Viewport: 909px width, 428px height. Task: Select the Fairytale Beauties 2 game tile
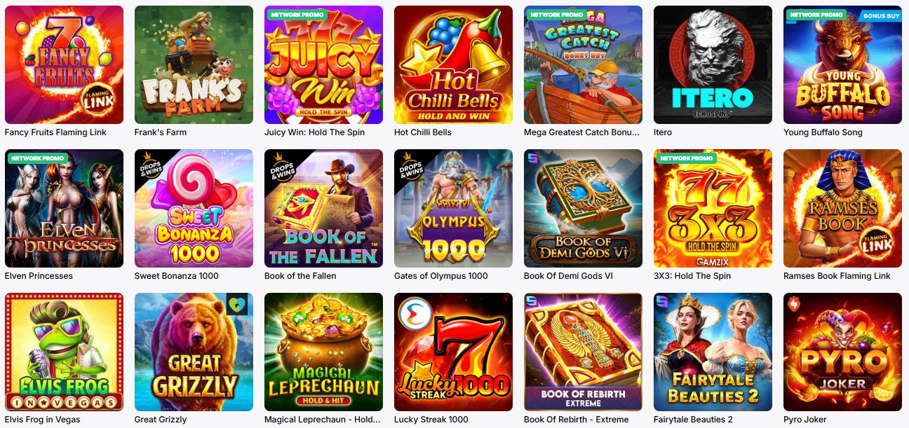tap(713, 352)
